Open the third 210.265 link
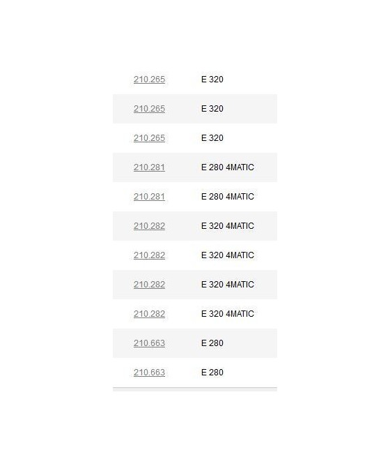 (149, 138)
